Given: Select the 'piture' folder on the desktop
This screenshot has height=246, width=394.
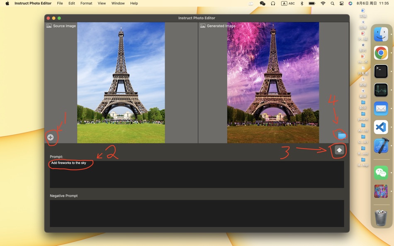Looking at the screenshot, I should click(x=363, y=116).
